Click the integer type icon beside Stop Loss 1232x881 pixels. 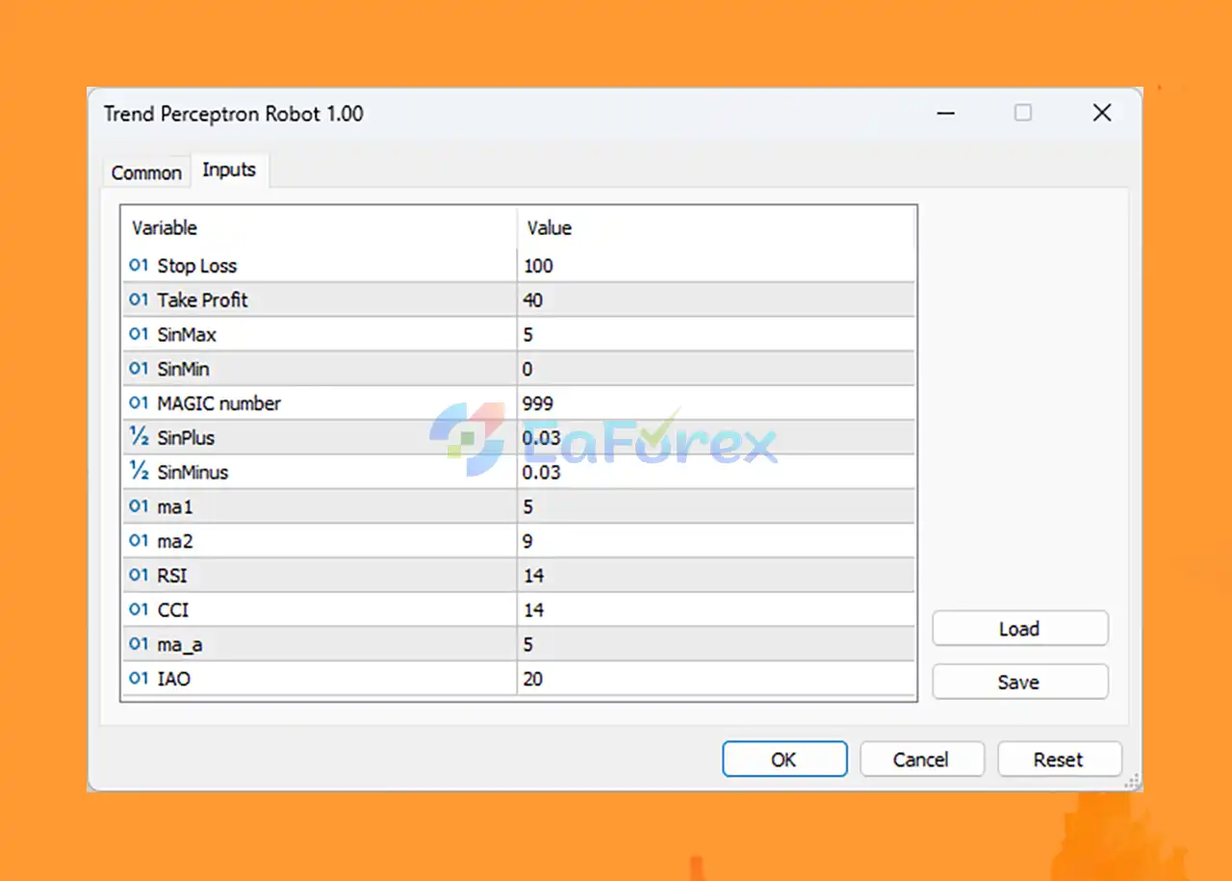pos(139,266)
